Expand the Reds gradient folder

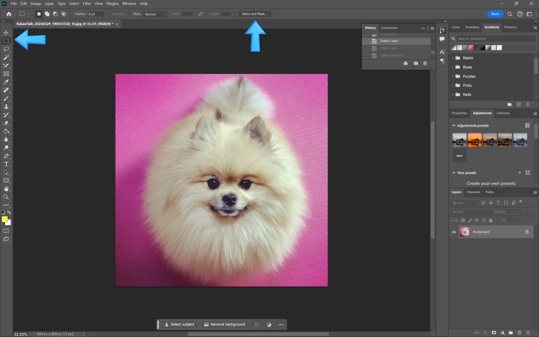tap(453, 94)
